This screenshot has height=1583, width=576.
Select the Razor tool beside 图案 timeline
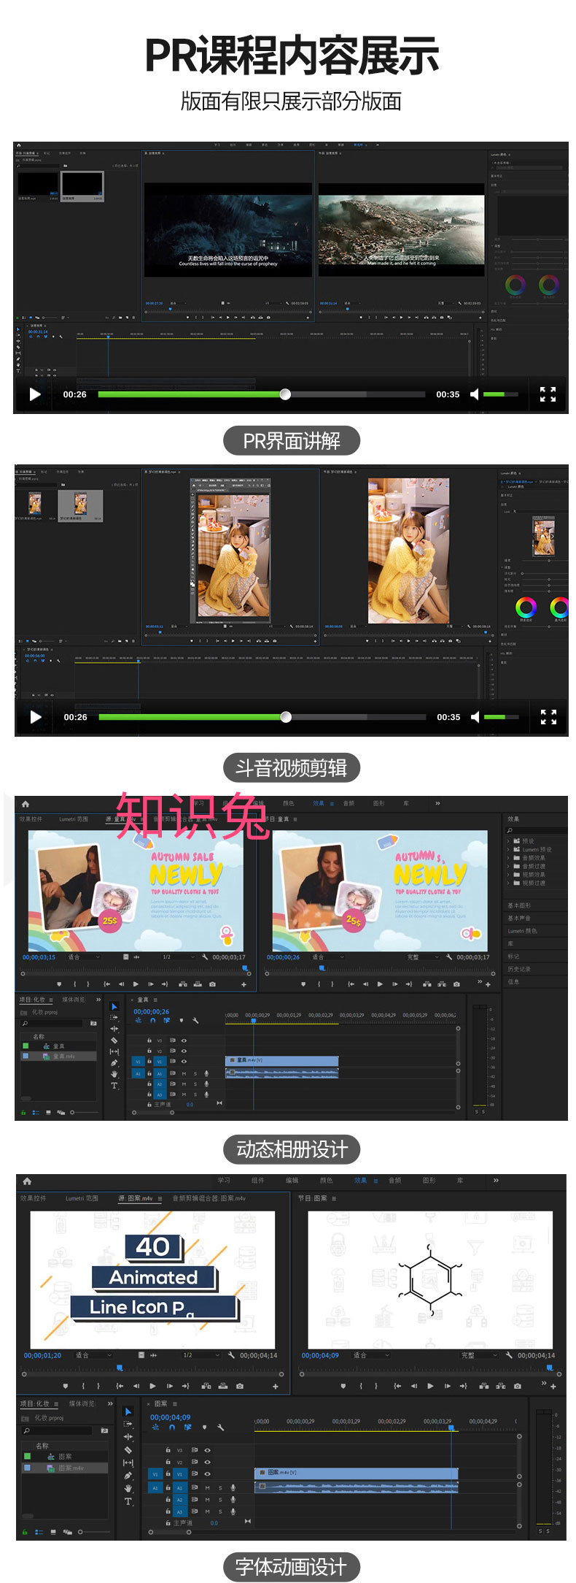(x=128, y=1450)
